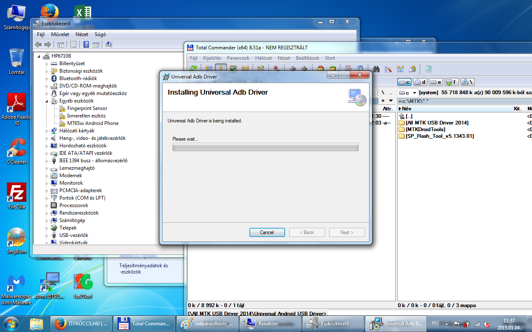Open the URL download toolbar icon

point(360,68)
